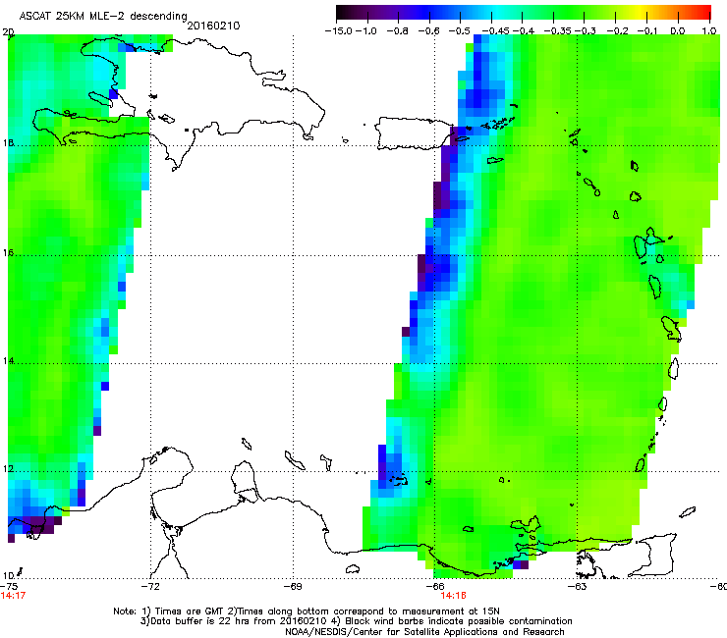Click the '1.0' color scale label

point(709,31)
